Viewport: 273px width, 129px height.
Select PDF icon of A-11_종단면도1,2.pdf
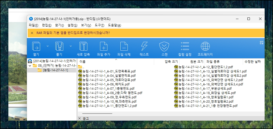click(x=80, y=106)
